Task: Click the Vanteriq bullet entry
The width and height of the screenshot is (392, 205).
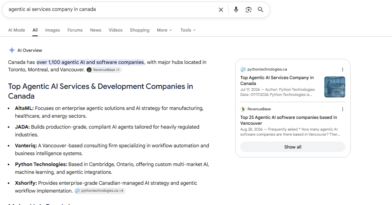Action: point(112,149)
